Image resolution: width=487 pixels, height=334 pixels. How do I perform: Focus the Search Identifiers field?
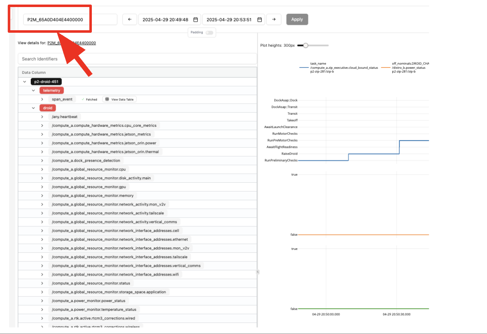[137, 59]
